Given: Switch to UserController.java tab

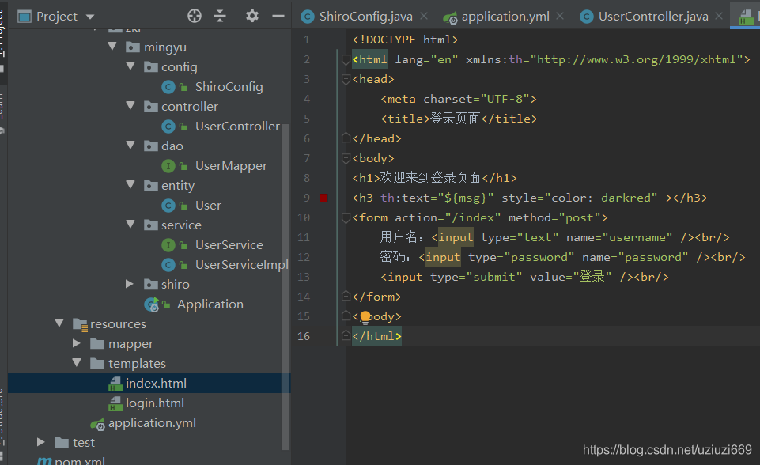Looking at the screenshot, I should point(653,17).
